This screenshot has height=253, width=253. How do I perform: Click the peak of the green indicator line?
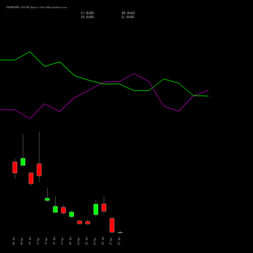(x=30, y=52)
